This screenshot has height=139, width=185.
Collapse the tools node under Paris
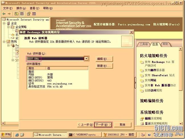pyautogui.click(x=13, y=60)
